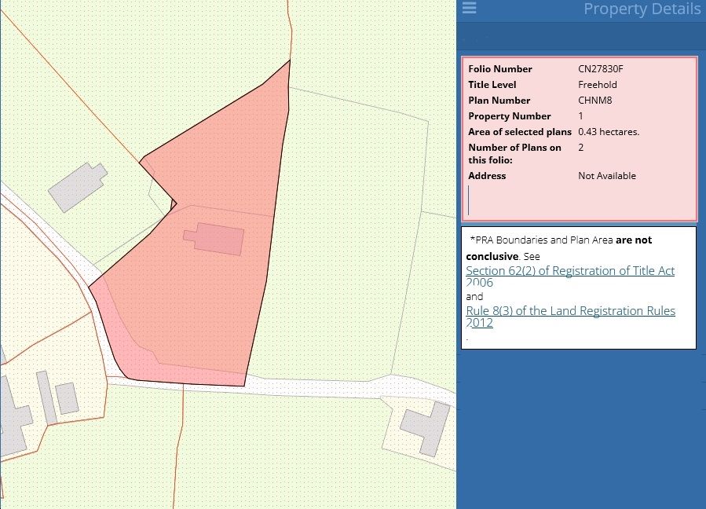Click the PRA Boundaries disclaimer text
The image size is (706, 509).
(559, 240)
